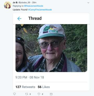
Task: Open Jo B. profile avatar
Action: (8, 5)
